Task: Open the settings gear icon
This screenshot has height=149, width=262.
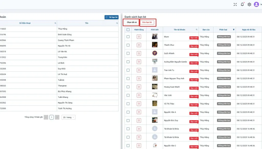Action: pos(249,4)
